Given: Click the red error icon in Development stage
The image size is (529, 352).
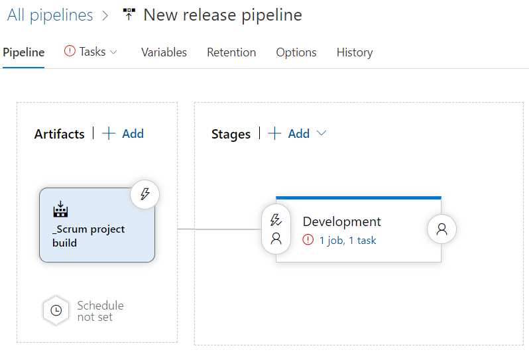Looking at the screenshot, I should coord(308,240).
